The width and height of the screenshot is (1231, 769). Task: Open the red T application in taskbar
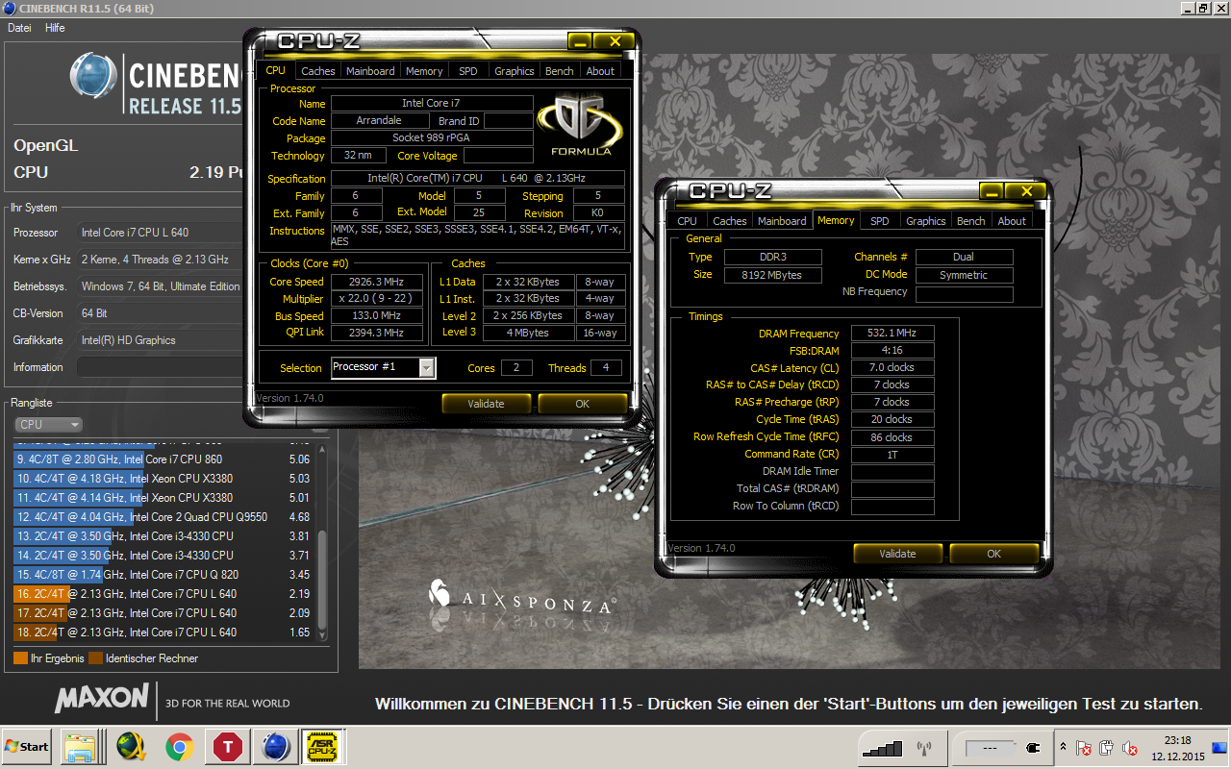[x=228, y=746]
